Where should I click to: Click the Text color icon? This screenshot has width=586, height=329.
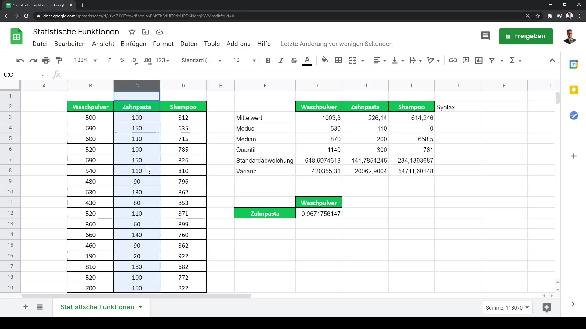[307, 60]
